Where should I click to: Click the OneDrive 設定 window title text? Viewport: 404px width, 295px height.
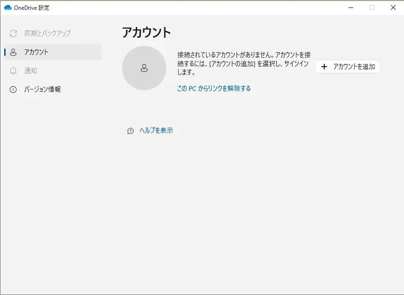coord(32,7)
